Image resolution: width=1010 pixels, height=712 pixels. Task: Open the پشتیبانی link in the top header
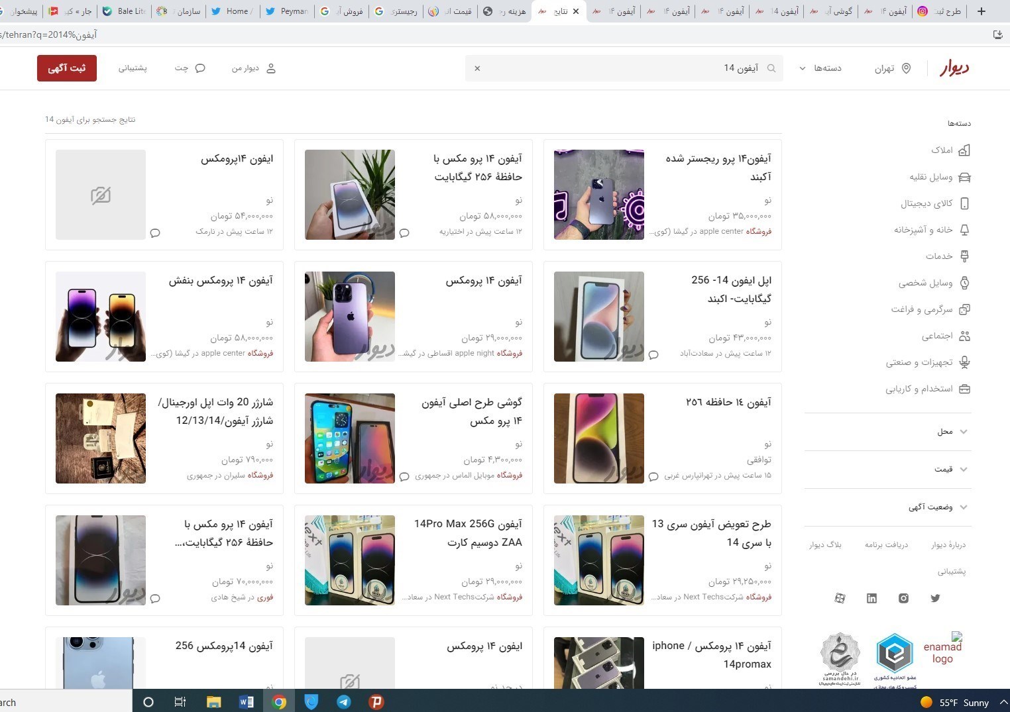pos(133,68)
